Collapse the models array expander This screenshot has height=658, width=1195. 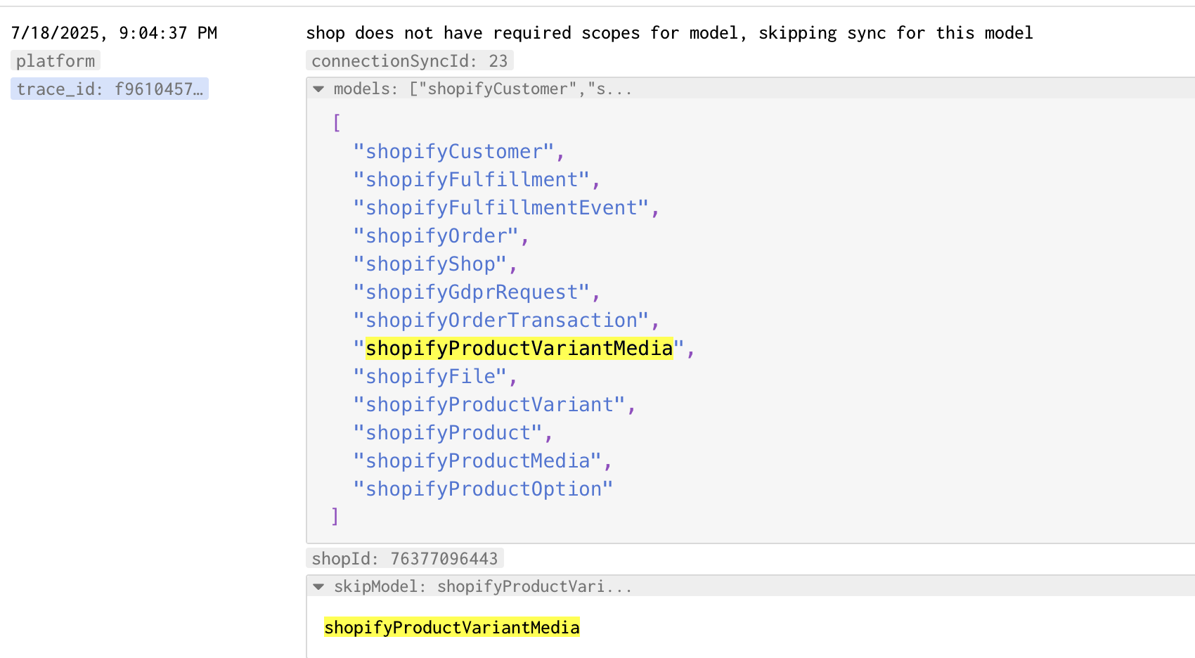coord(318,89)
